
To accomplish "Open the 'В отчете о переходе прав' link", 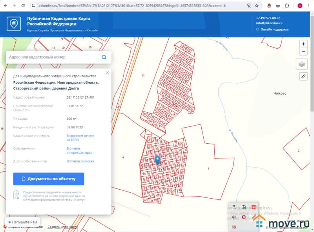I will click(79, 150).
